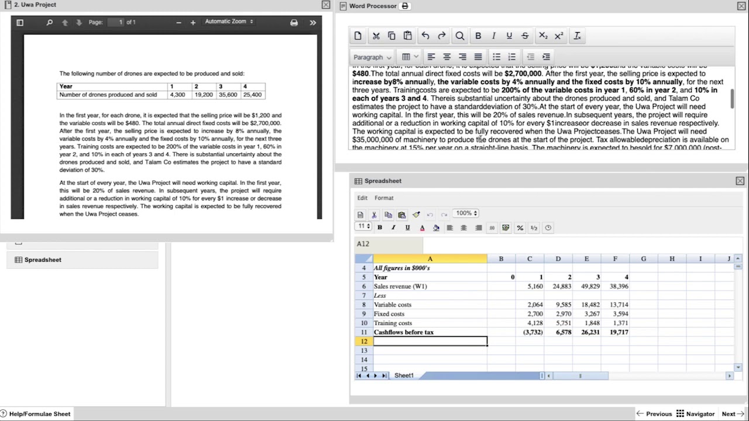Click the print icon beside Word Processor title
This screenshot has height=421, width=749.
click(x=404, y=6)
